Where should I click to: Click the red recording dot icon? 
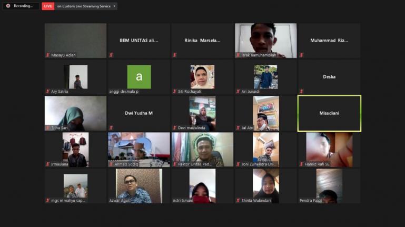(x=8, y=6)
